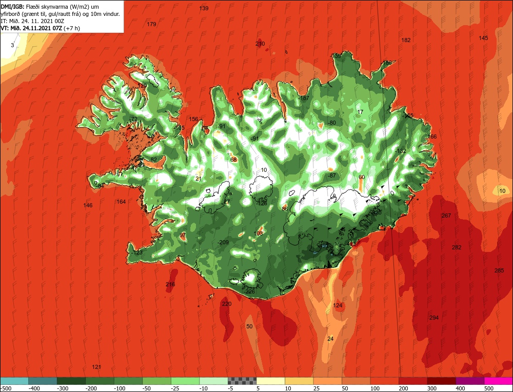Click the value 182 over the sea
The height and width of the screenshot is (392, 513).
coord(406,40)
